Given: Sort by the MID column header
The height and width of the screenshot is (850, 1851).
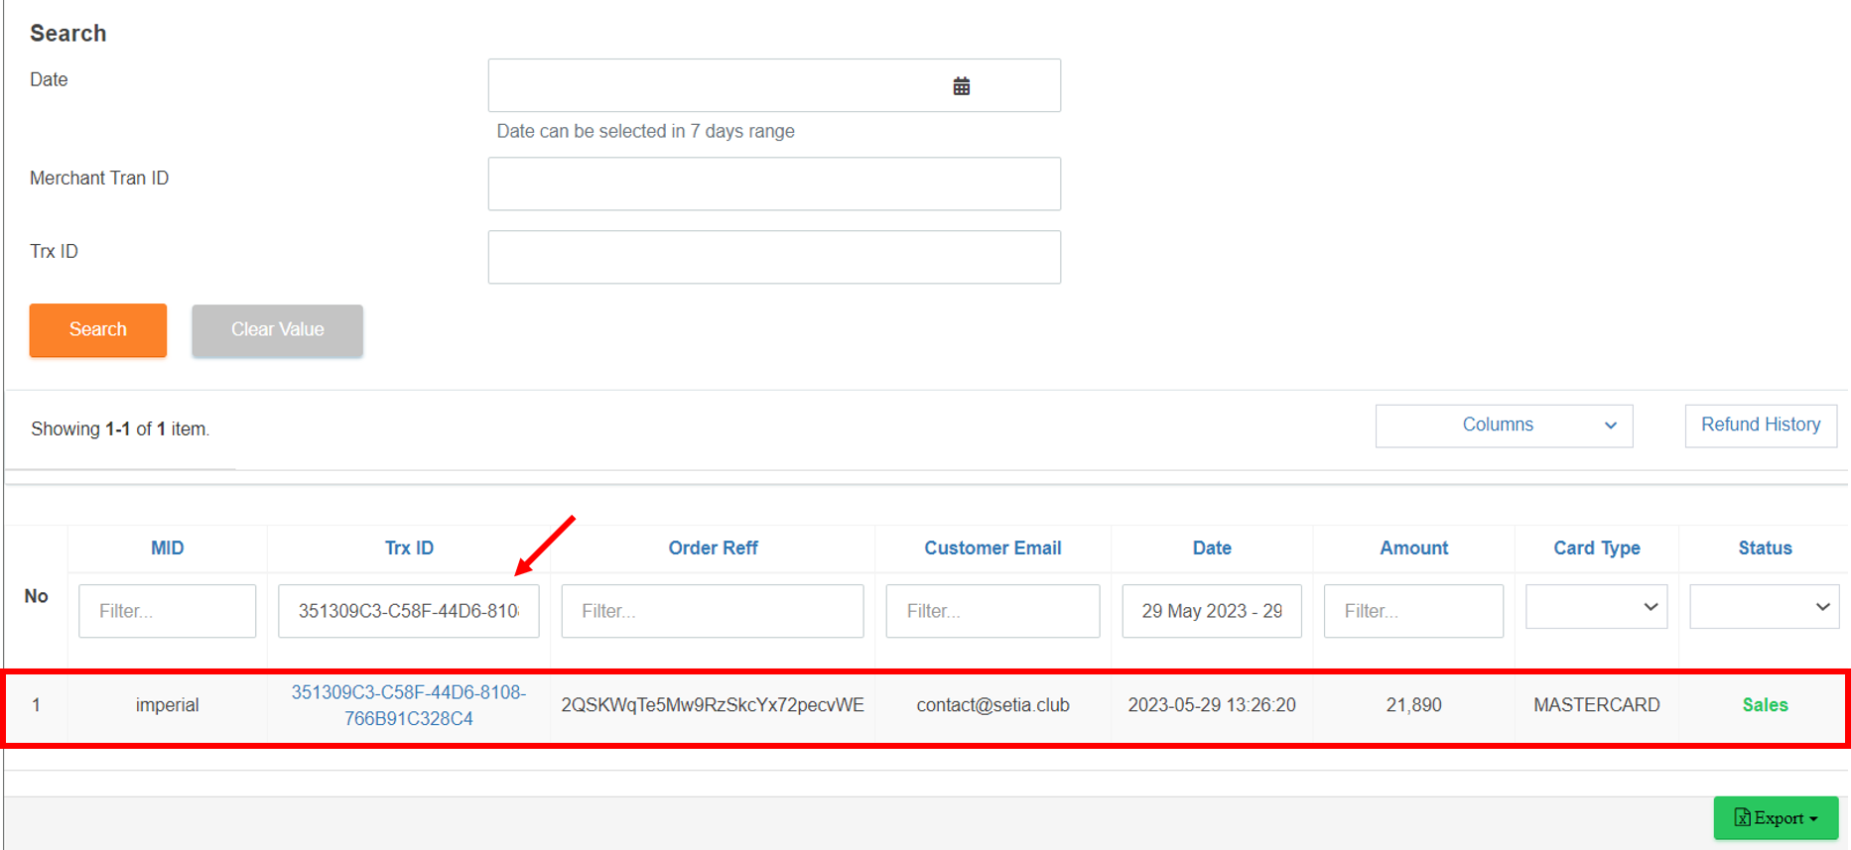Looking at the screenshot, I should click(167, 548).
